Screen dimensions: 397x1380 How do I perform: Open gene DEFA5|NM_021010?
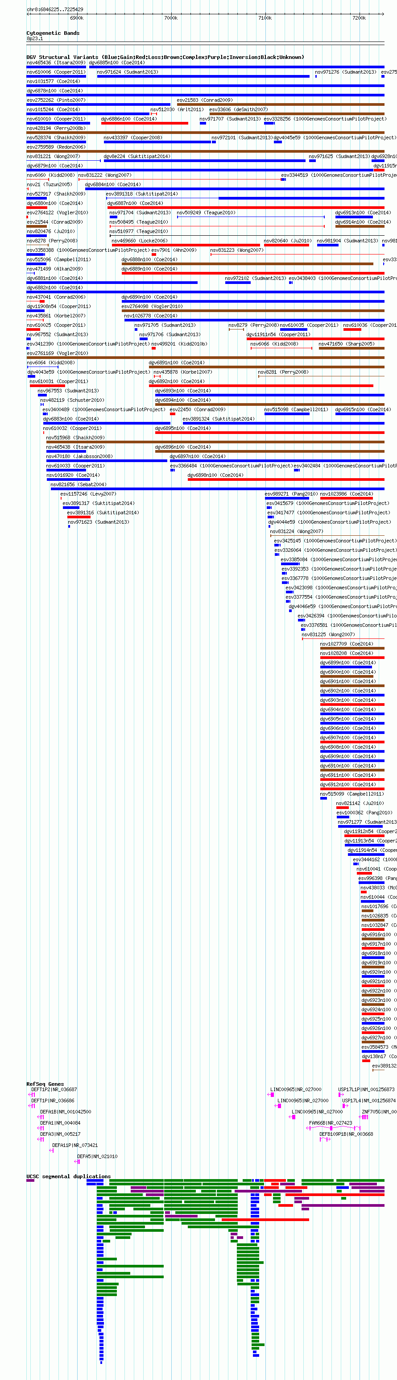click(97, 1157)
